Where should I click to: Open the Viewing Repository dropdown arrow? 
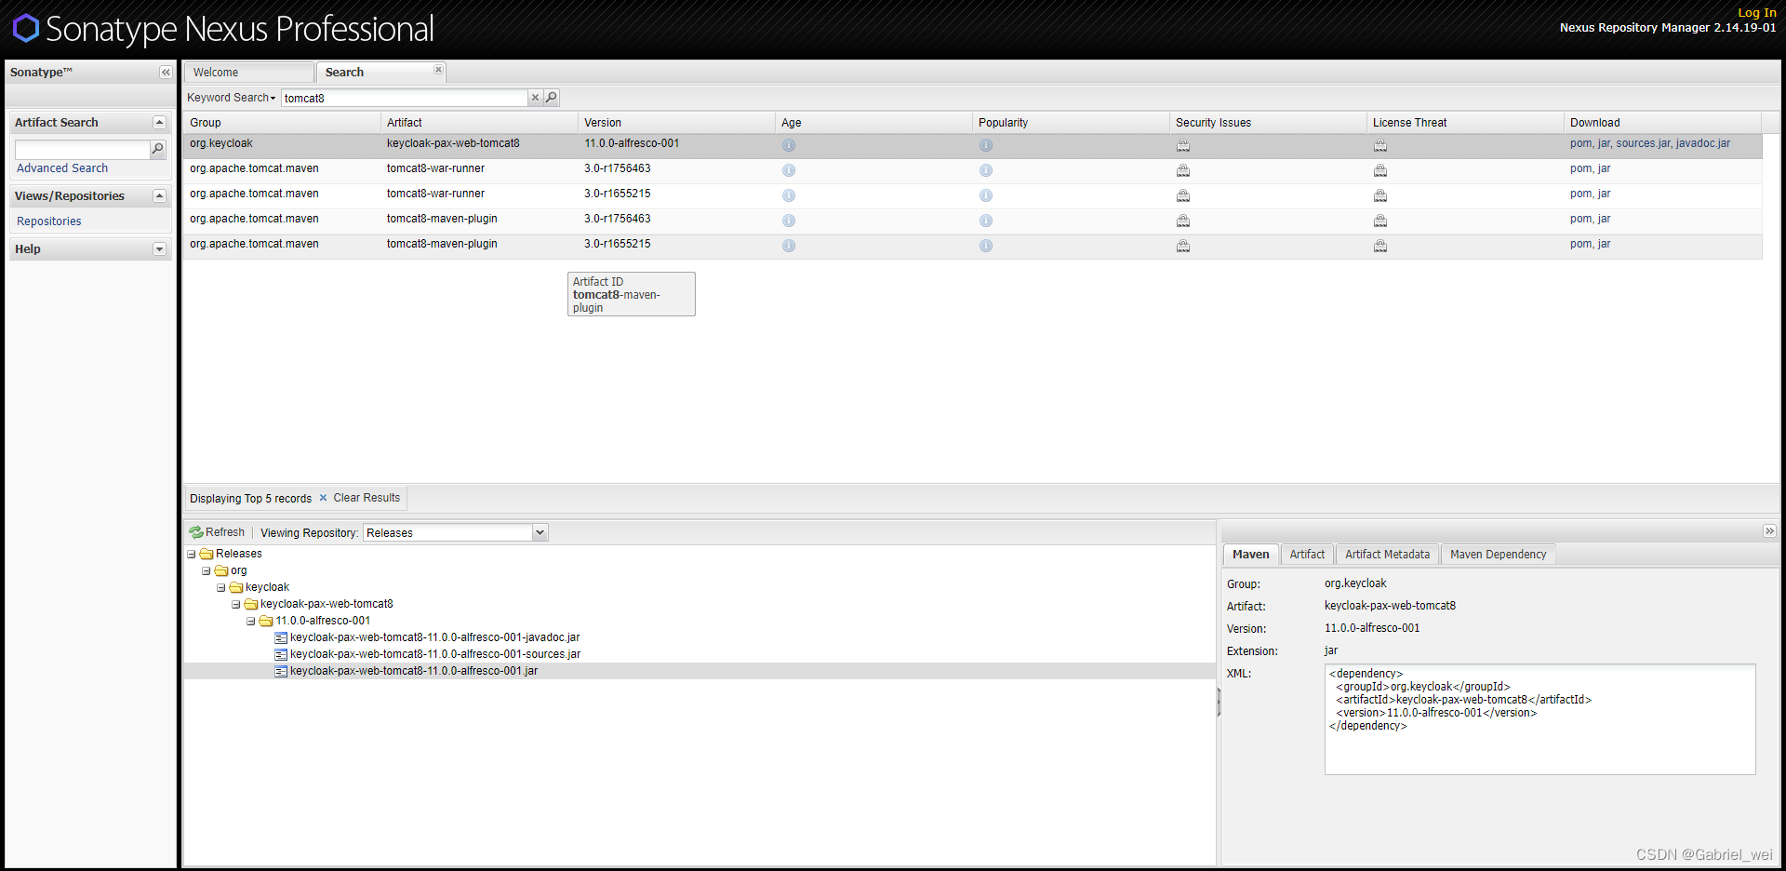click(x=540, y=532)
